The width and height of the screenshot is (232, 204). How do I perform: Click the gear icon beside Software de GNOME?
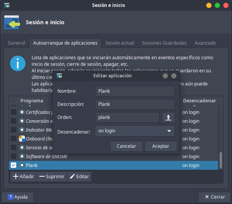click(22, 156)
